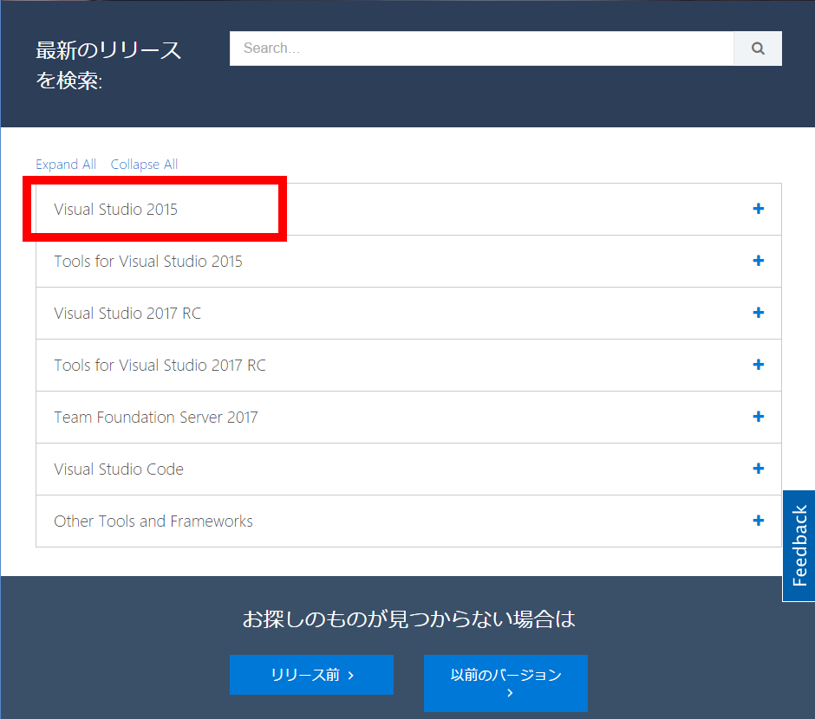Viewport: 815px width, 719px height.
Task: Select the Other Tools and Frameworks row
Action: pos(153,521)
